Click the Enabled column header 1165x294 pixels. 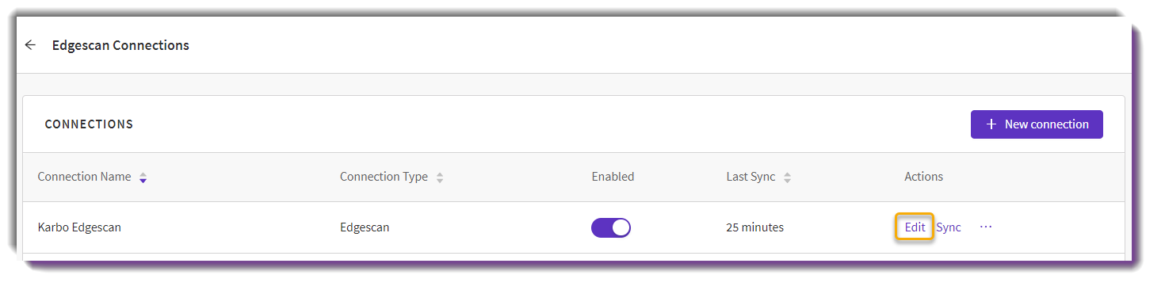[x=613, y=177]
